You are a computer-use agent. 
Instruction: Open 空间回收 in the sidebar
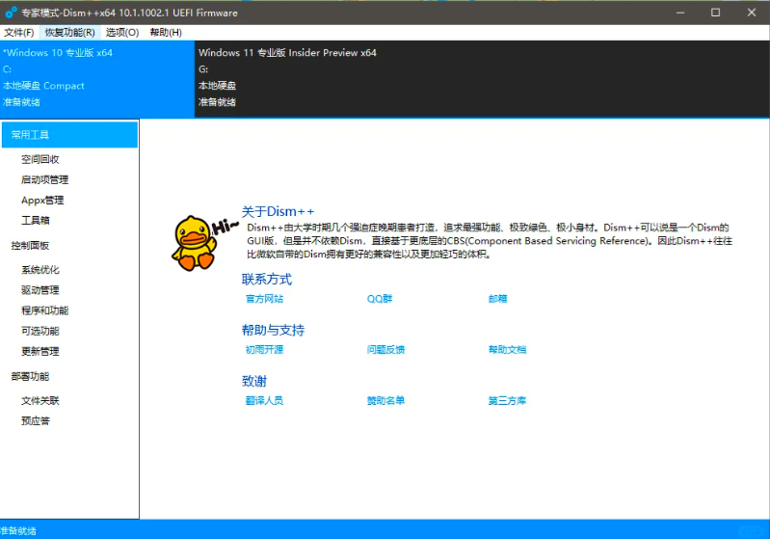click(x=40, y=159)
